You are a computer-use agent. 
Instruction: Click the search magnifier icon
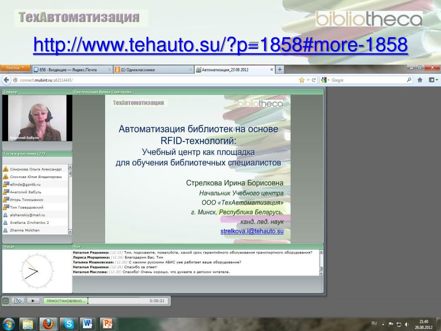pyautogui.click(x=409, y=80)
